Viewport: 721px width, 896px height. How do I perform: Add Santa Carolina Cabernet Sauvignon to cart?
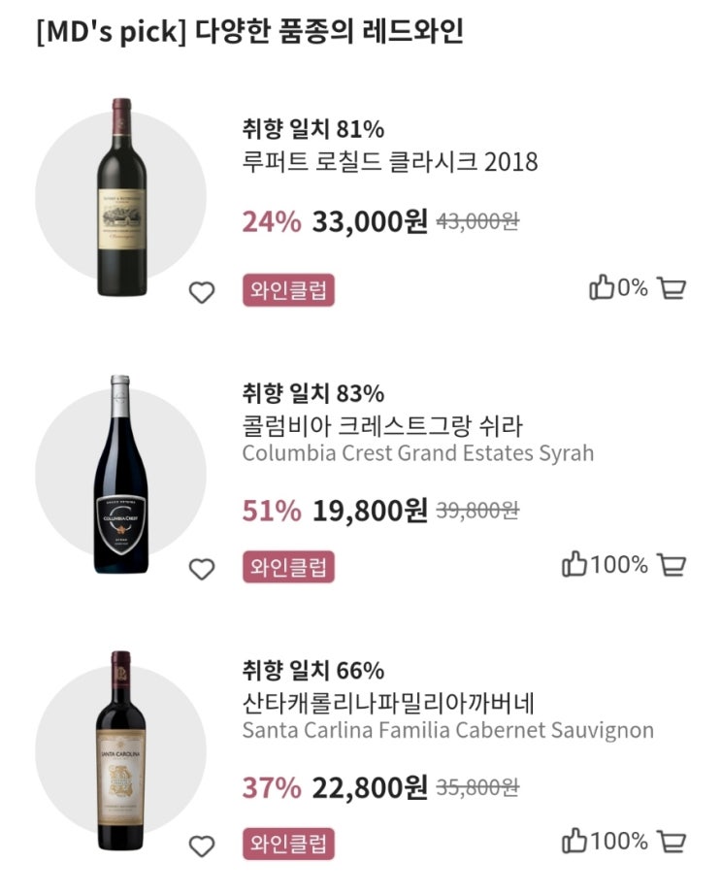(671, 842)
